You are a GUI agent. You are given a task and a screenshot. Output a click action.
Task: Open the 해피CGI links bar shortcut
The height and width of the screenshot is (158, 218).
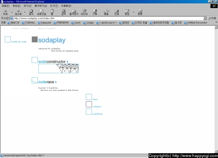click(13, 23)
